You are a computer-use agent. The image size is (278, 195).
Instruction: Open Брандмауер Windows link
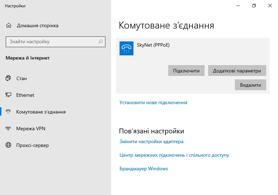click(144, 169)
